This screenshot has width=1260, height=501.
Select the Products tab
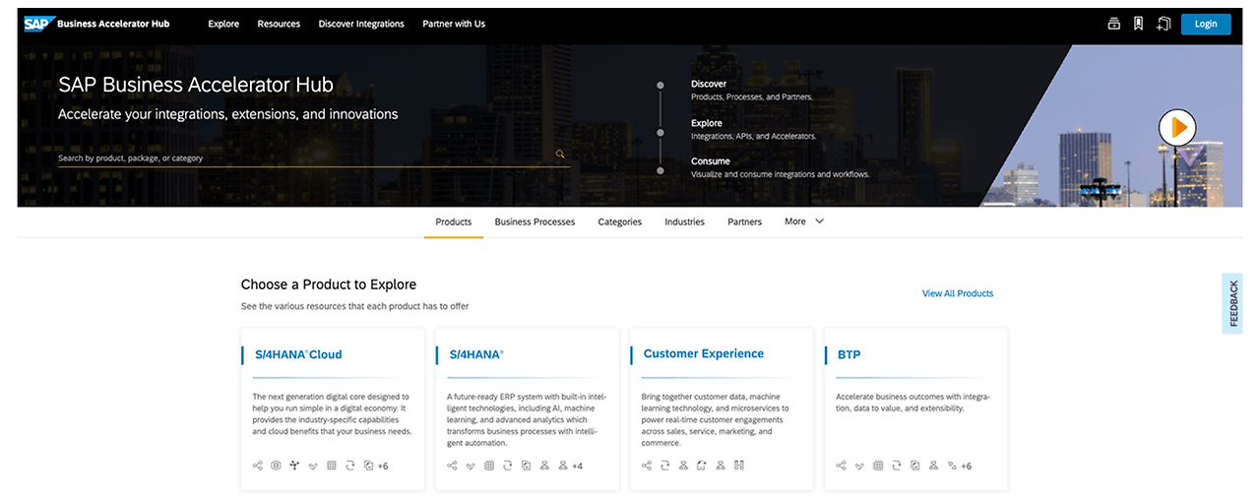point(454,221)
